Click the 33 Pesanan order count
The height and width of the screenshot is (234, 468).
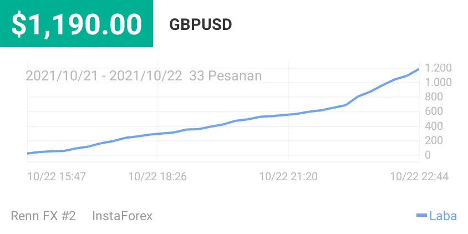226,76
